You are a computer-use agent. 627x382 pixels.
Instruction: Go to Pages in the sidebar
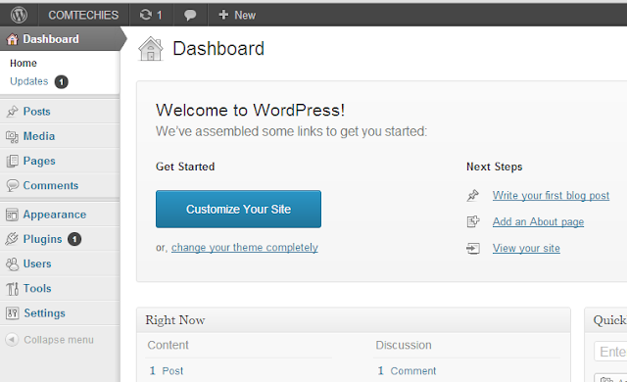(39, 161)
